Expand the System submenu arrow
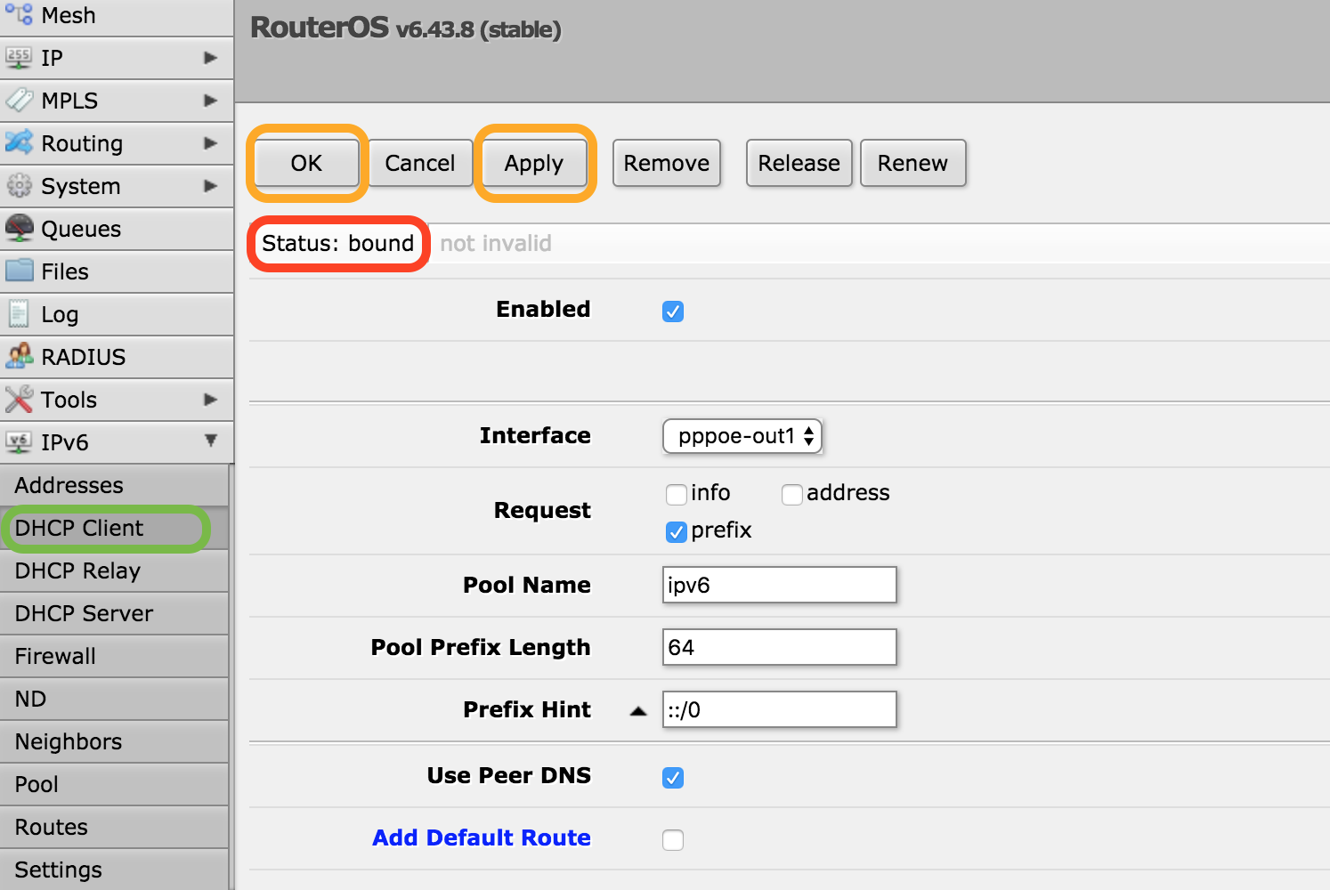 [x=210, y=186]
